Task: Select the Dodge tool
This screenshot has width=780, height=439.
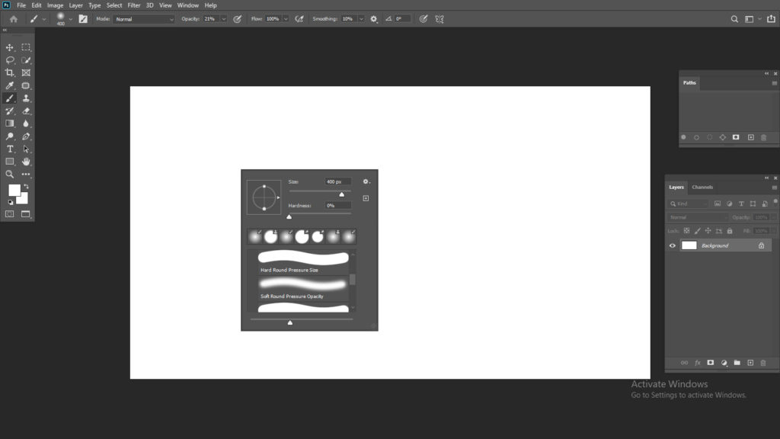Action: coord(9,136)
